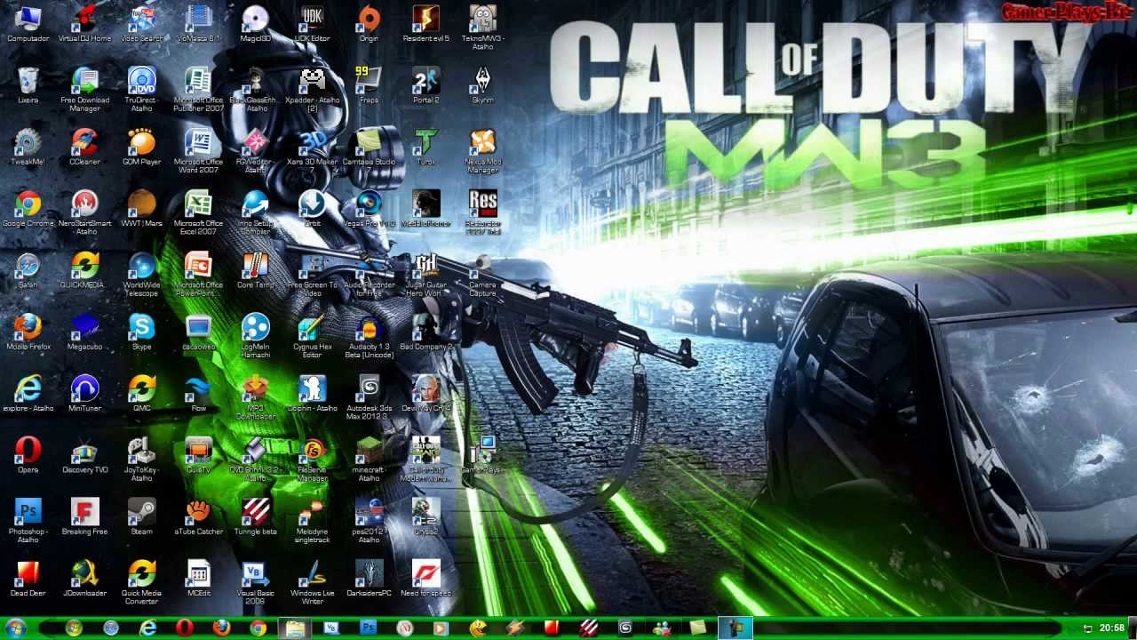Viewport: 1137px width, 640px height.
Task: Click Internet Explorer in the taskbar
Action: [x=148, y=628]
